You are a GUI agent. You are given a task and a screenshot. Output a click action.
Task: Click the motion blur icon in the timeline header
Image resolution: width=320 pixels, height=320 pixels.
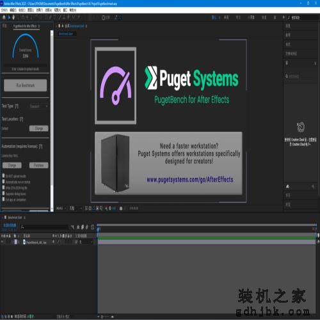click(x=87, y=227)
